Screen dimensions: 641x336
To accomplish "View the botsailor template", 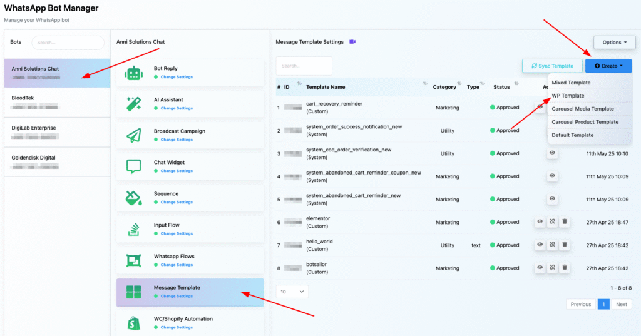I will (540, 267).
